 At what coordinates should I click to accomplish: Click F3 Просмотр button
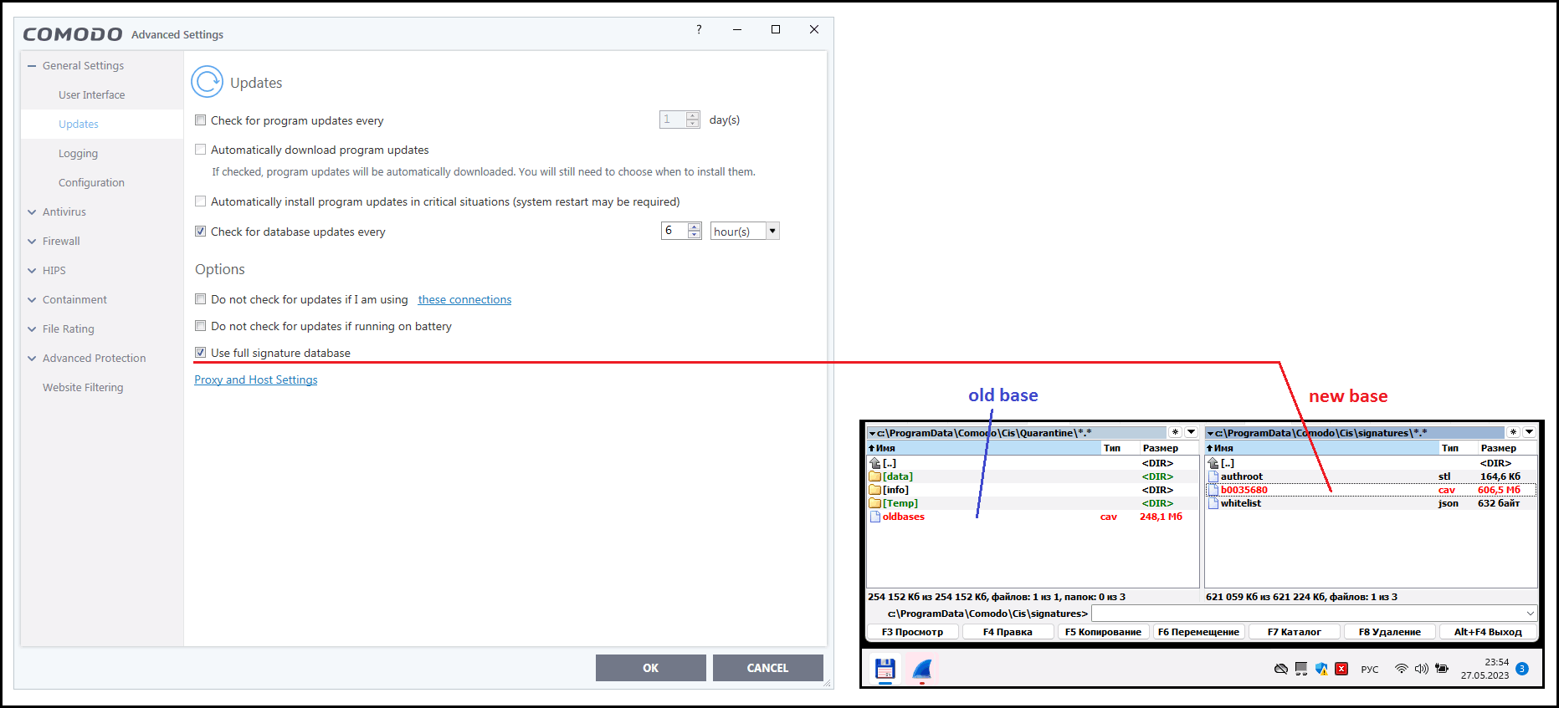[912, 632]
